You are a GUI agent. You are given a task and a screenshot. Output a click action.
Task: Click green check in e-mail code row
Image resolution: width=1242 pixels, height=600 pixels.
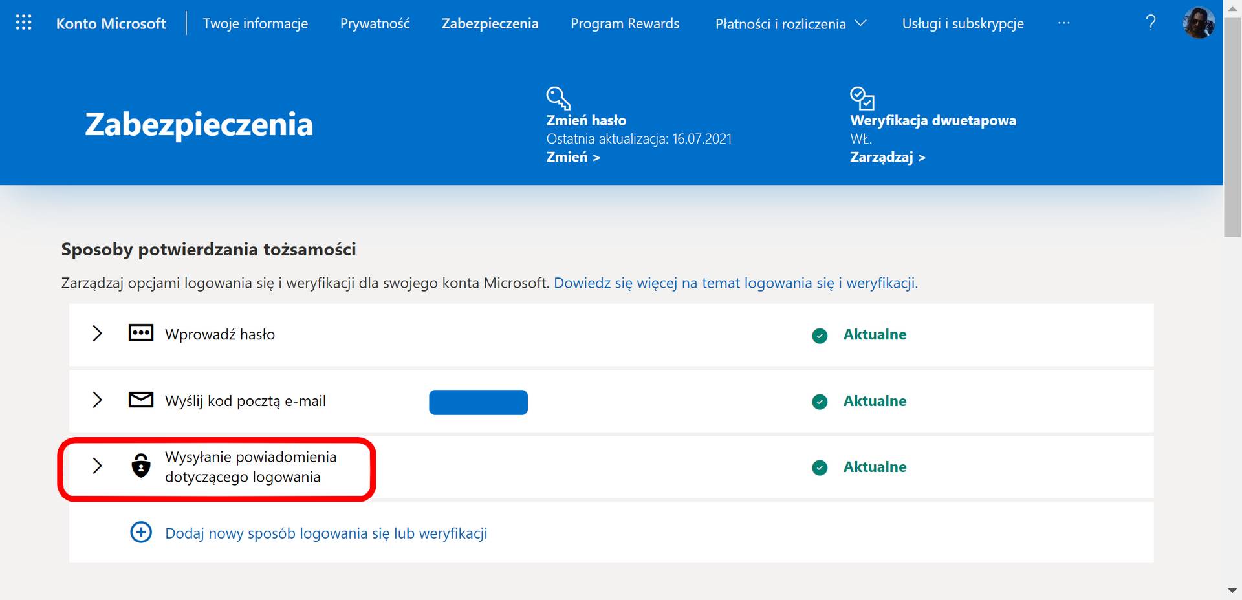(820, 402)
